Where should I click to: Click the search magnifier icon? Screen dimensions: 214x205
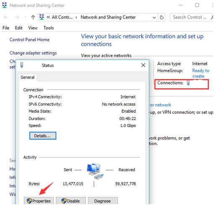coord(212,17)
